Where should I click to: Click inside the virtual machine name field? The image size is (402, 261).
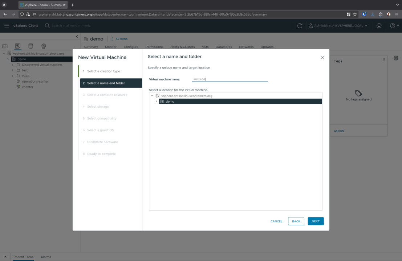click(x=230, y=79)
